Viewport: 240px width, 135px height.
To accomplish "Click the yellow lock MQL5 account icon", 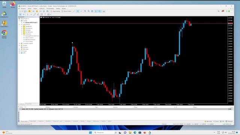I will [37, 11].
